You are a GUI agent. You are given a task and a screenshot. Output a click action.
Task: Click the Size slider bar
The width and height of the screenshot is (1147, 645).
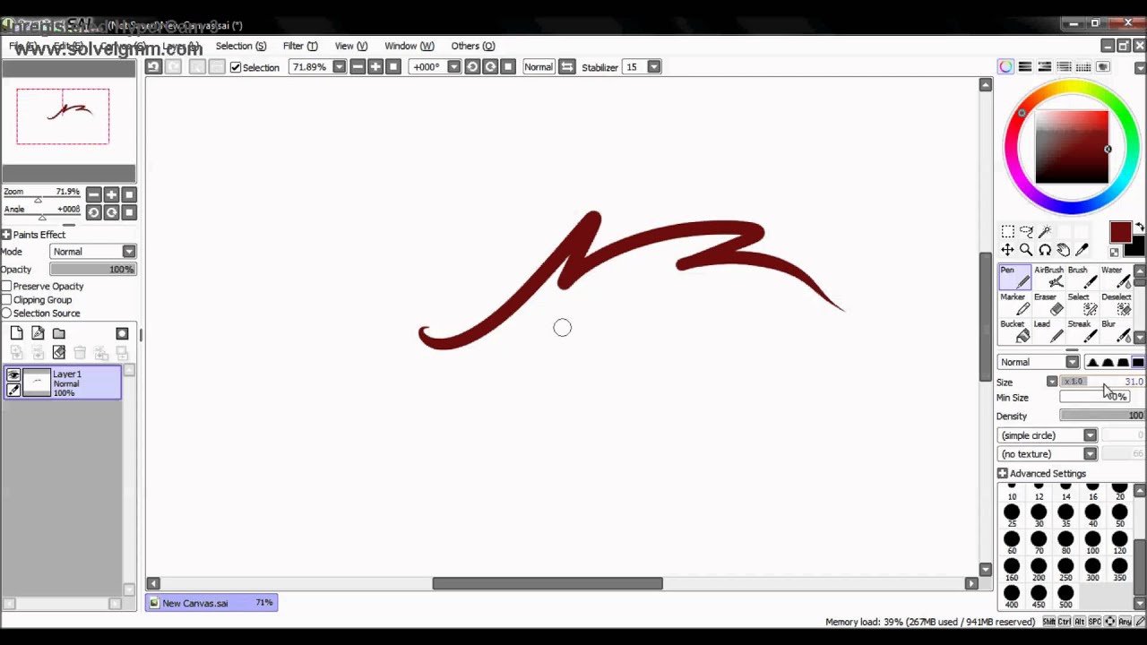click(1102, 383)
